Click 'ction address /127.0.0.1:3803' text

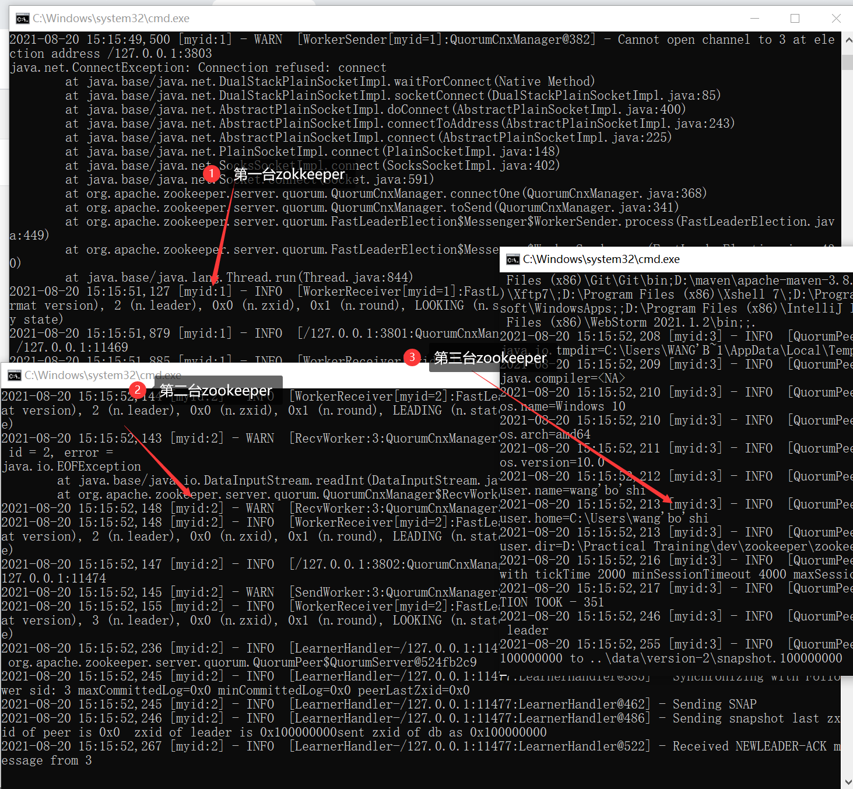point(111,54)
